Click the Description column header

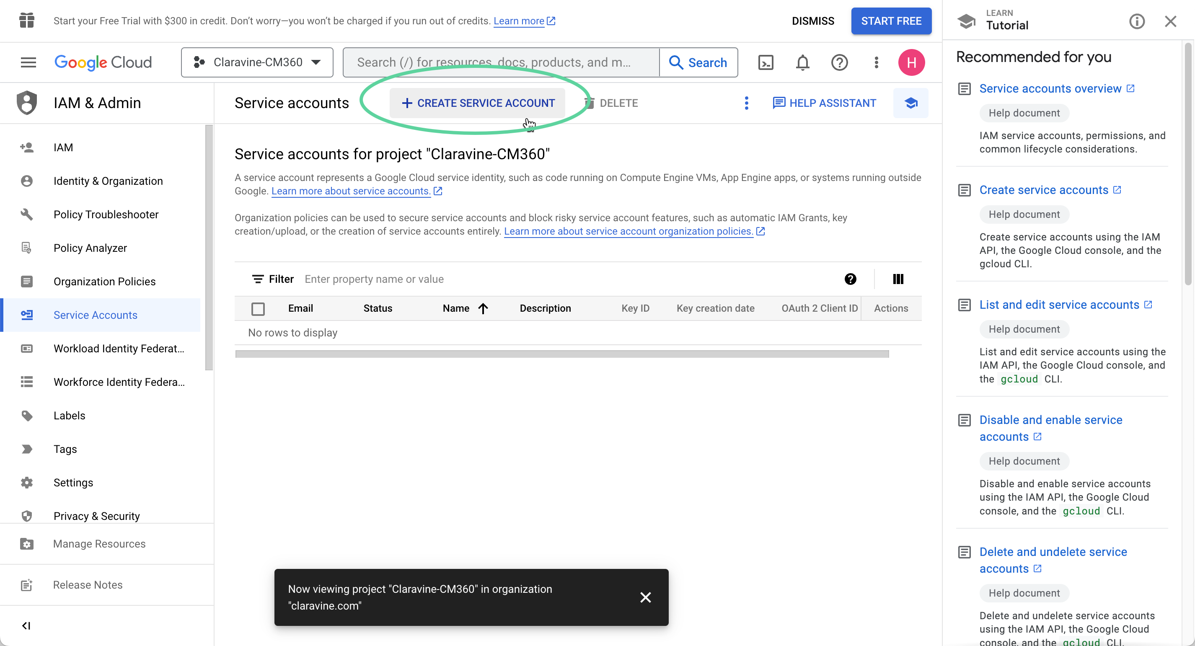(545, 308)
